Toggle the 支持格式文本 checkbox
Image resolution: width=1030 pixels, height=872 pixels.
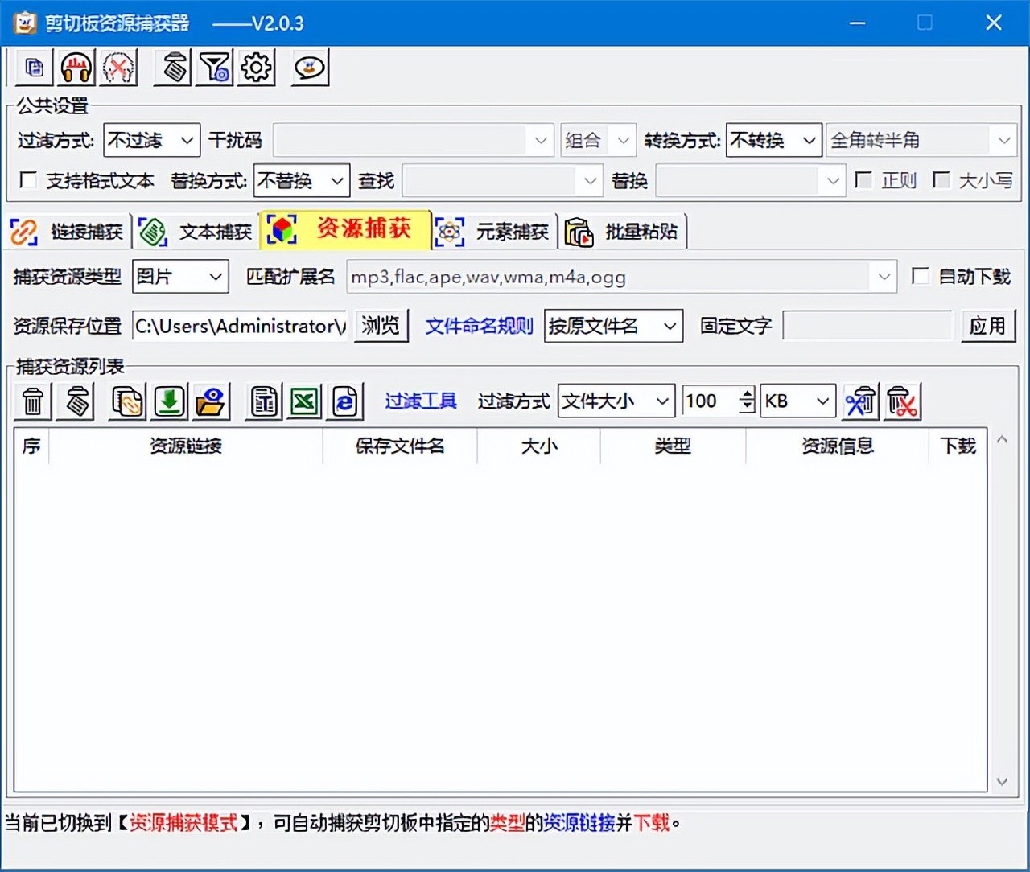tap(28, 180)
